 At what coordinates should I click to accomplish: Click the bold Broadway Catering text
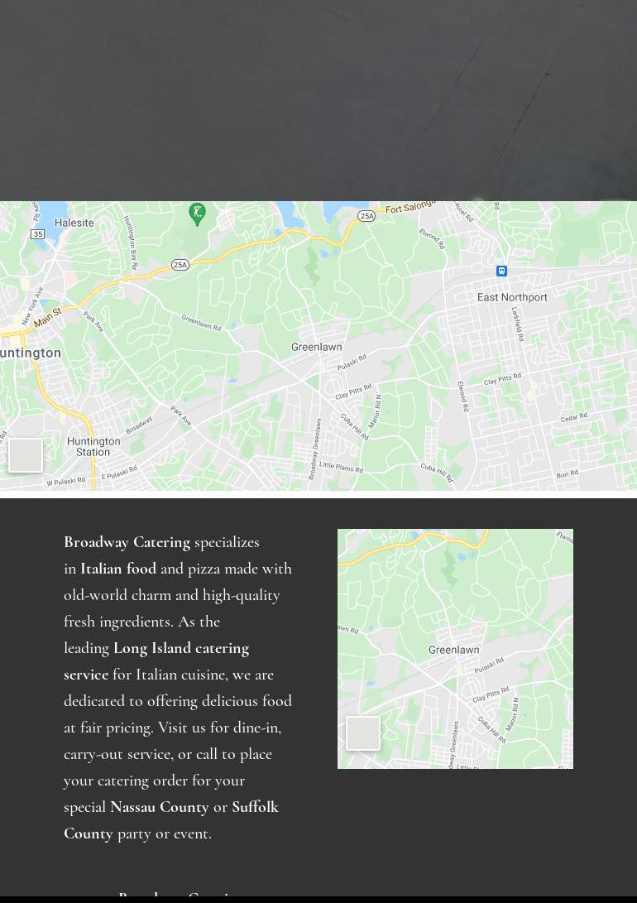127,542
